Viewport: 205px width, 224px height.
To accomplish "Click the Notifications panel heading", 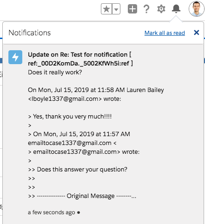I will pos(30,33).
